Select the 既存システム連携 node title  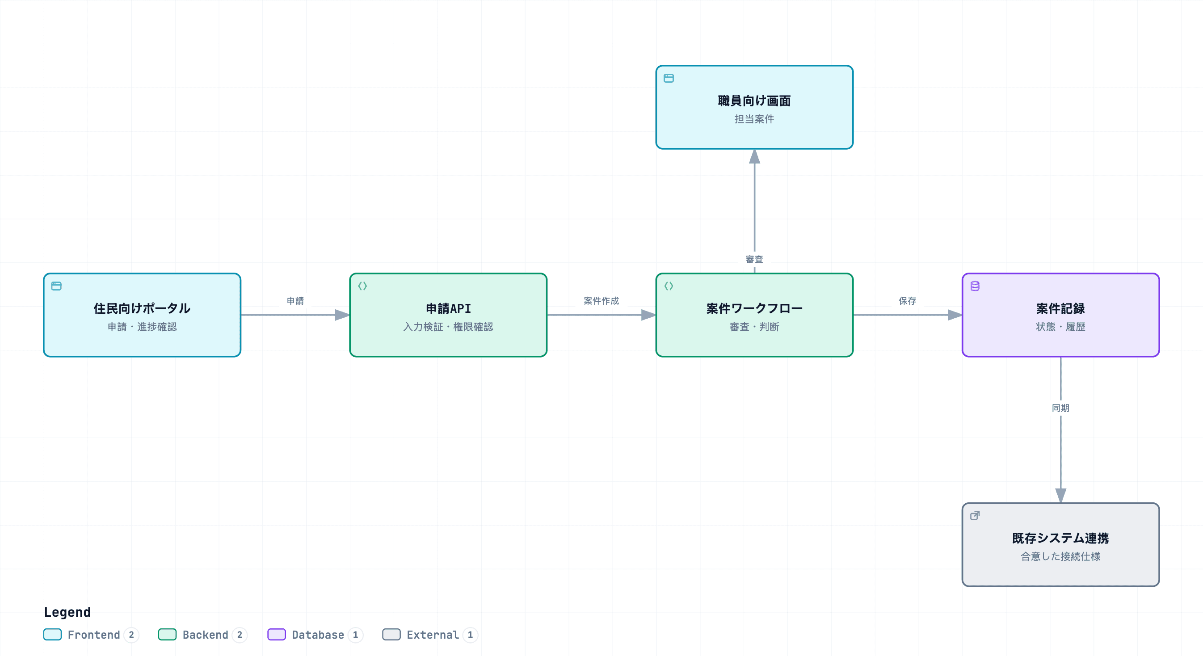(1060, 538)
